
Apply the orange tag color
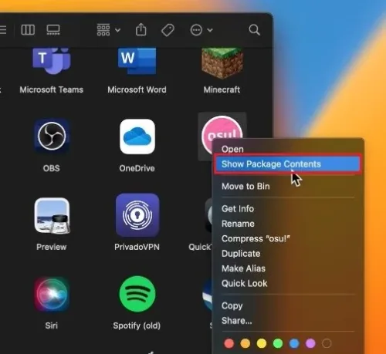tap(245, 343)
